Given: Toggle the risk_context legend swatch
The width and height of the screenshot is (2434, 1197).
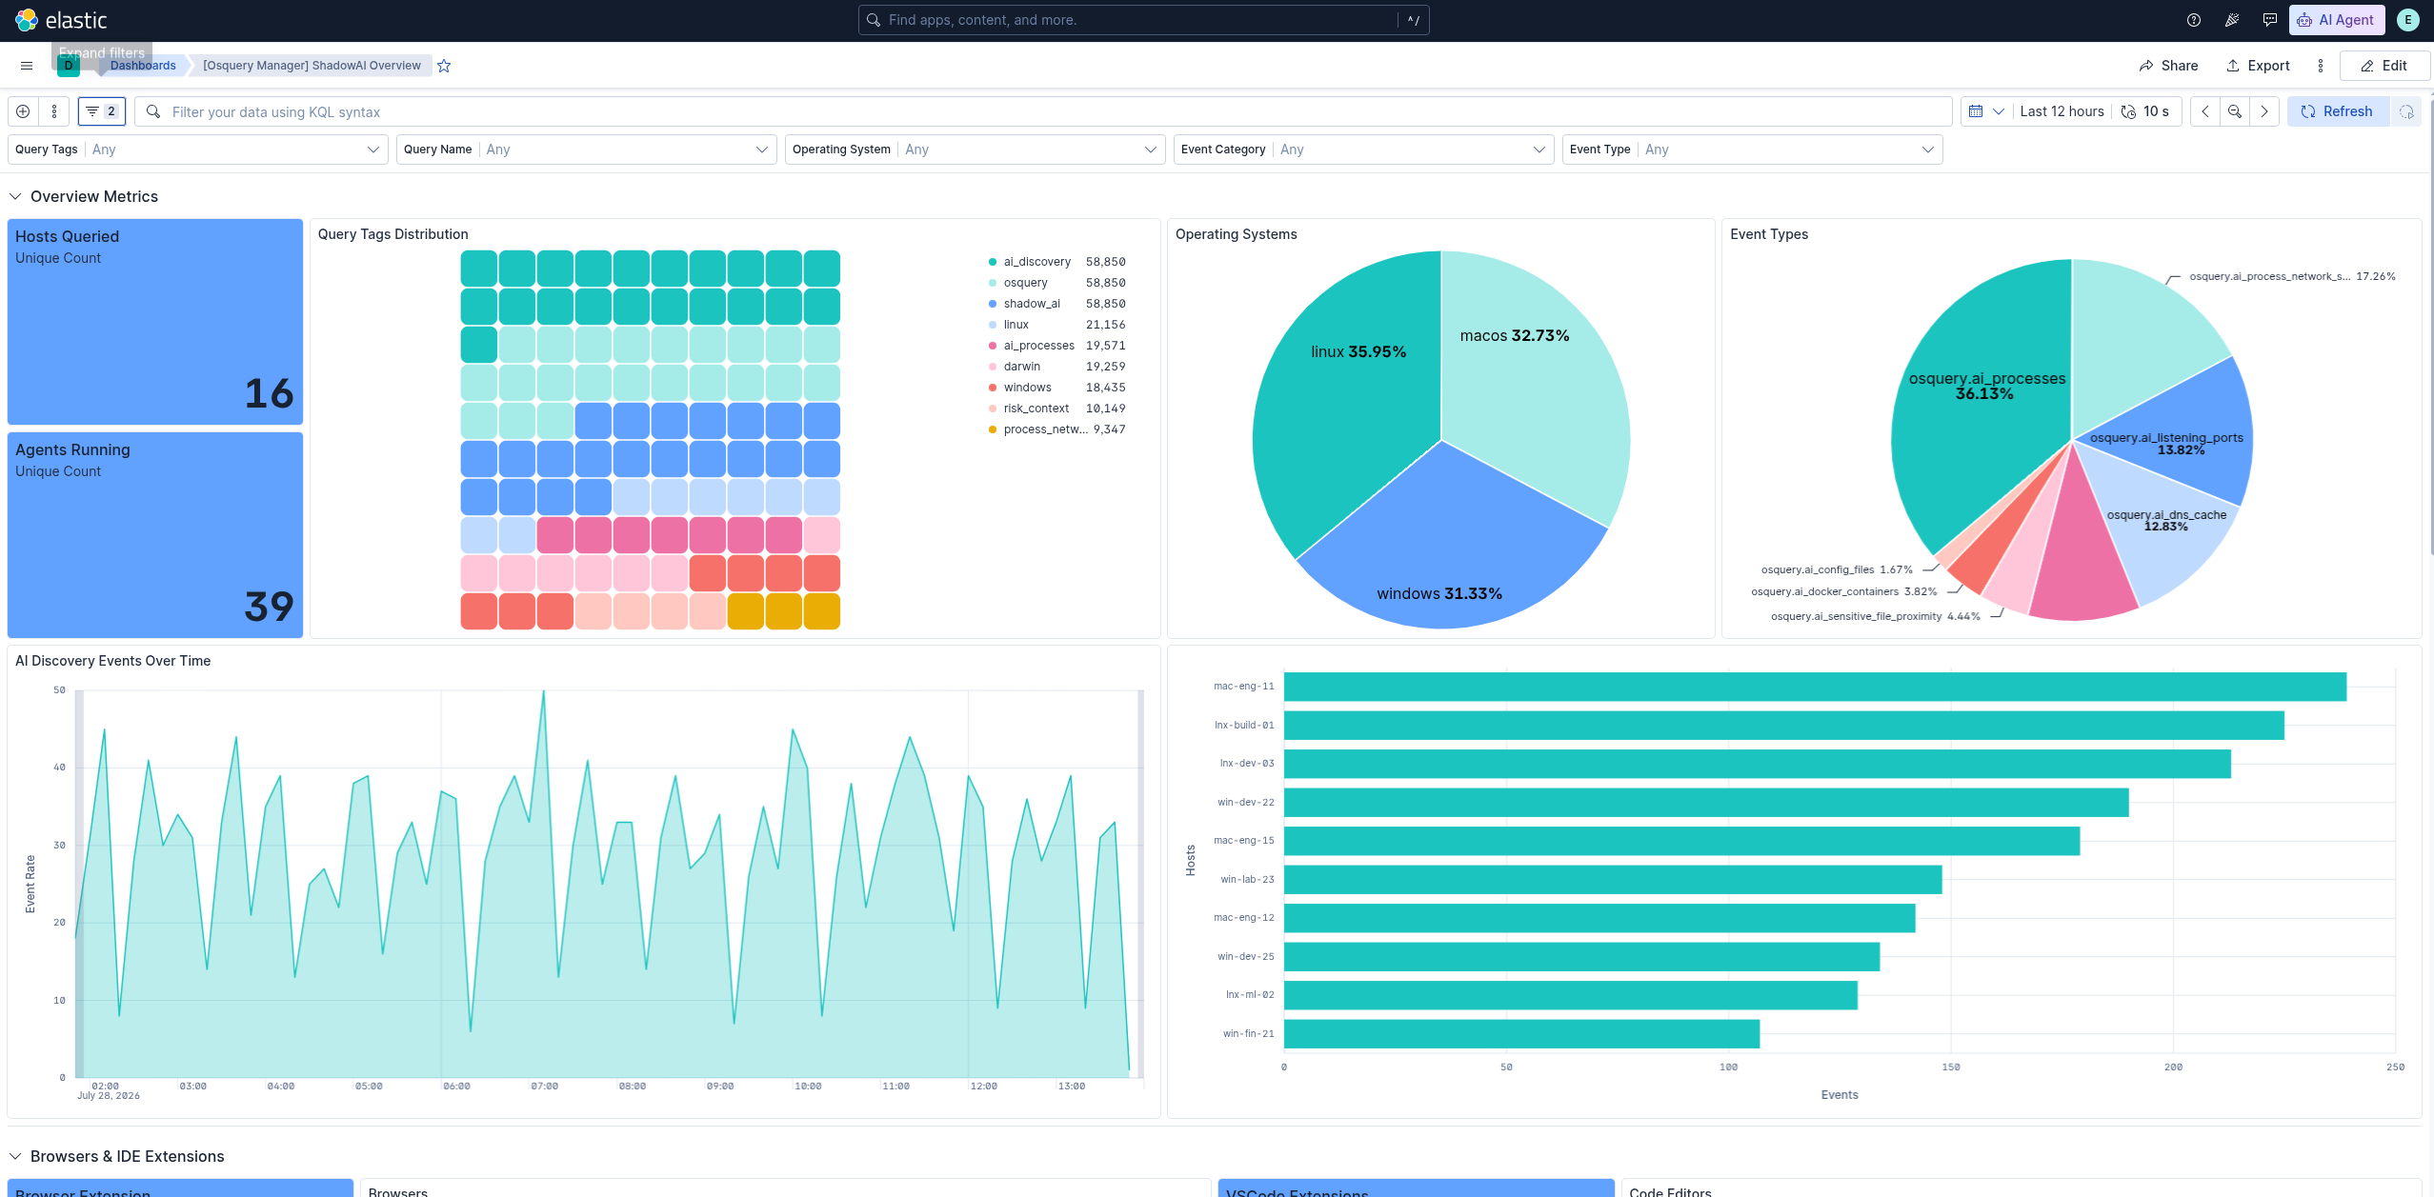Looking at the screenshot, I should tap(993, 409).
